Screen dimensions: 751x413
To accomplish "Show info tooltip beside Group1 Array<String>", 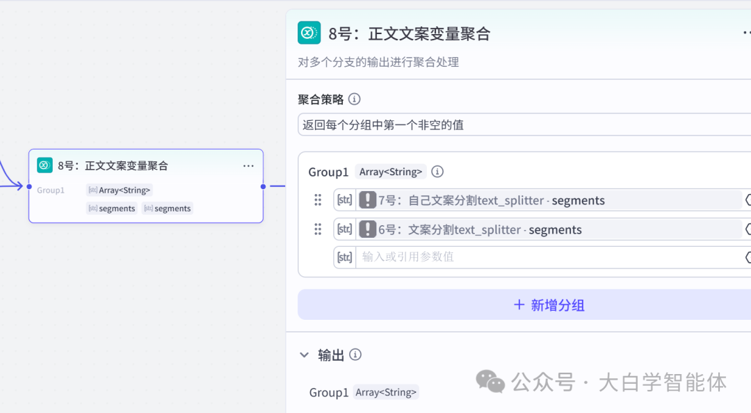I will pyautogui.click(x=437, y=172).
